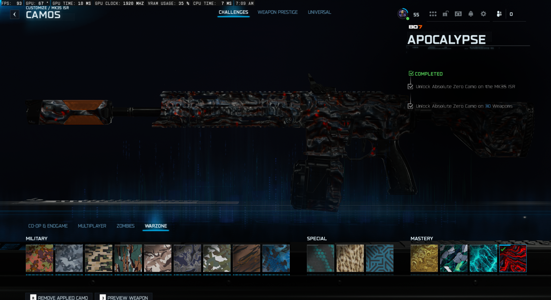The height and width of the screenshot is (300, 551).
Task: Click the 'CAMOS' page heading
Action: click(43, 15)
